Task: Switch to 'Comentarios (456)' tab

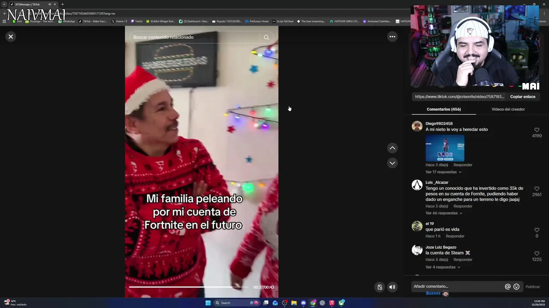Action: point(443,110)
